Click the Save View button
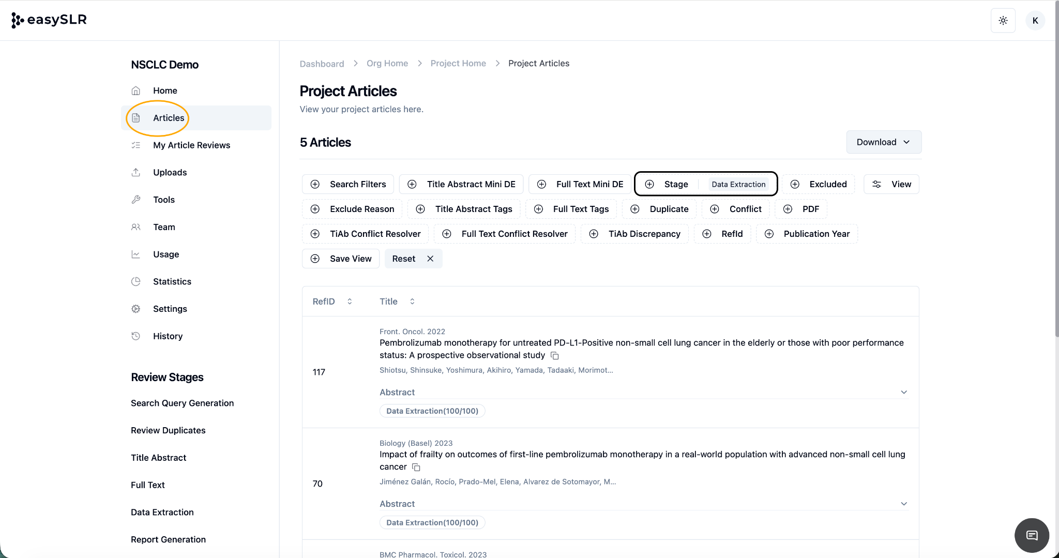The image size is (1059, 558). tap(341, 259)
